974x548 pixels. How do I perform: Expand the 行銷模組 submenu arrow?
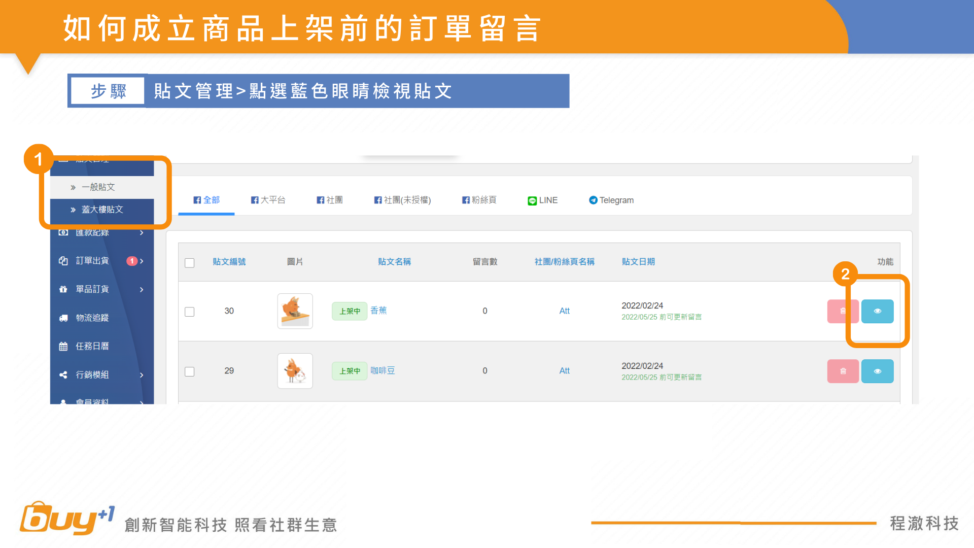[x=142, y=375]
